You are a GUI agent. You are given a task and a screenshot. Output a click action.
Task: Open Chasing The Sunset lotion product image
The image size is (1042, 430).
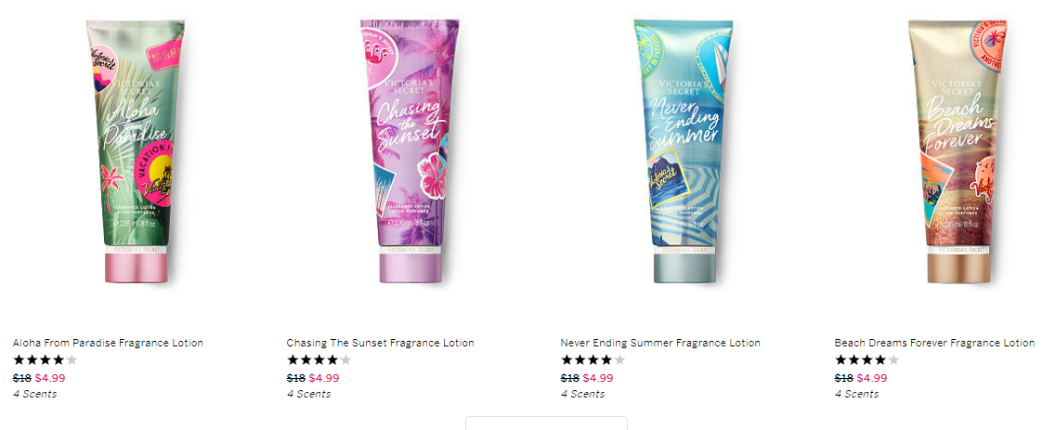pos(410,151)
